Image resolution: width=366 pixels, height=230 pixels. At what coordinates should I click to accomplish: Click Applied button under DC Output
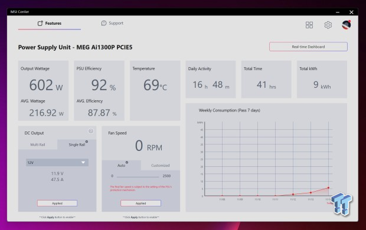tap(57, 203)
